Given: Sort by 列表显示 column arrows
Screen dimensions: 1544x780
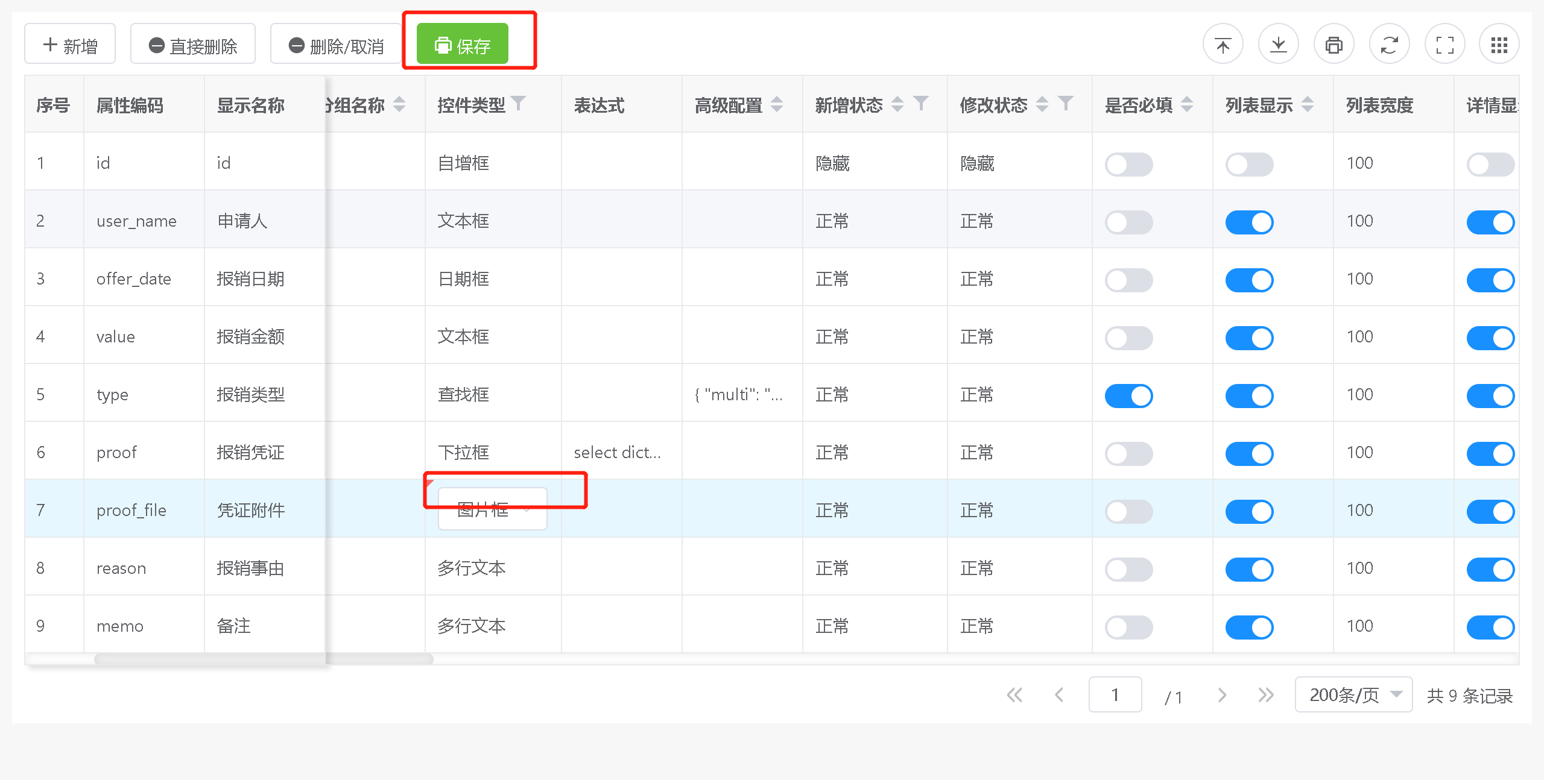Looking at the screenshot, I should pos(1308,104).
